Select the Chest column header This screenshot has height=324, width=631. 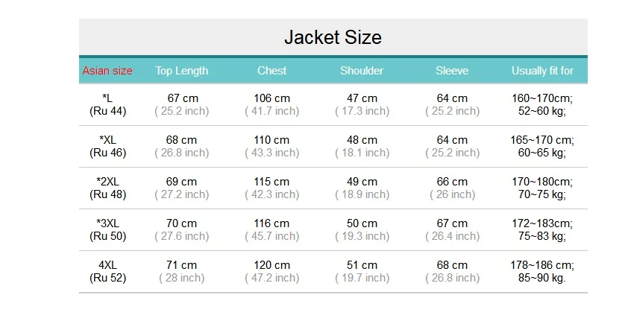tap(271, 71)
